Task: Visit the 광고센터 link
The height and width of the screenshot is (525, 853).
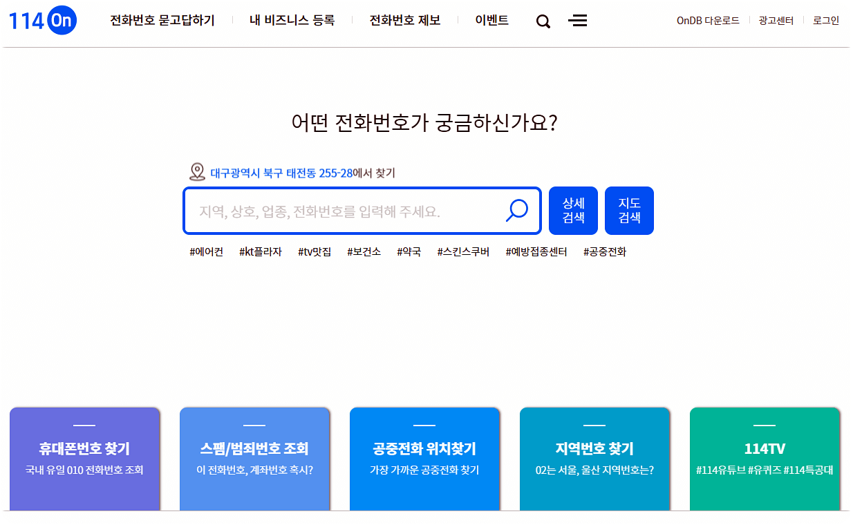Action: pyautogui.click(x=776, y=21)
